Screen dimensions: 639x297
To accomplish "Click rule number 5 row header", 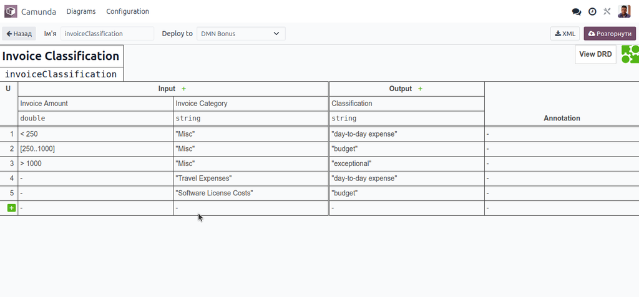I will (9, 193).
